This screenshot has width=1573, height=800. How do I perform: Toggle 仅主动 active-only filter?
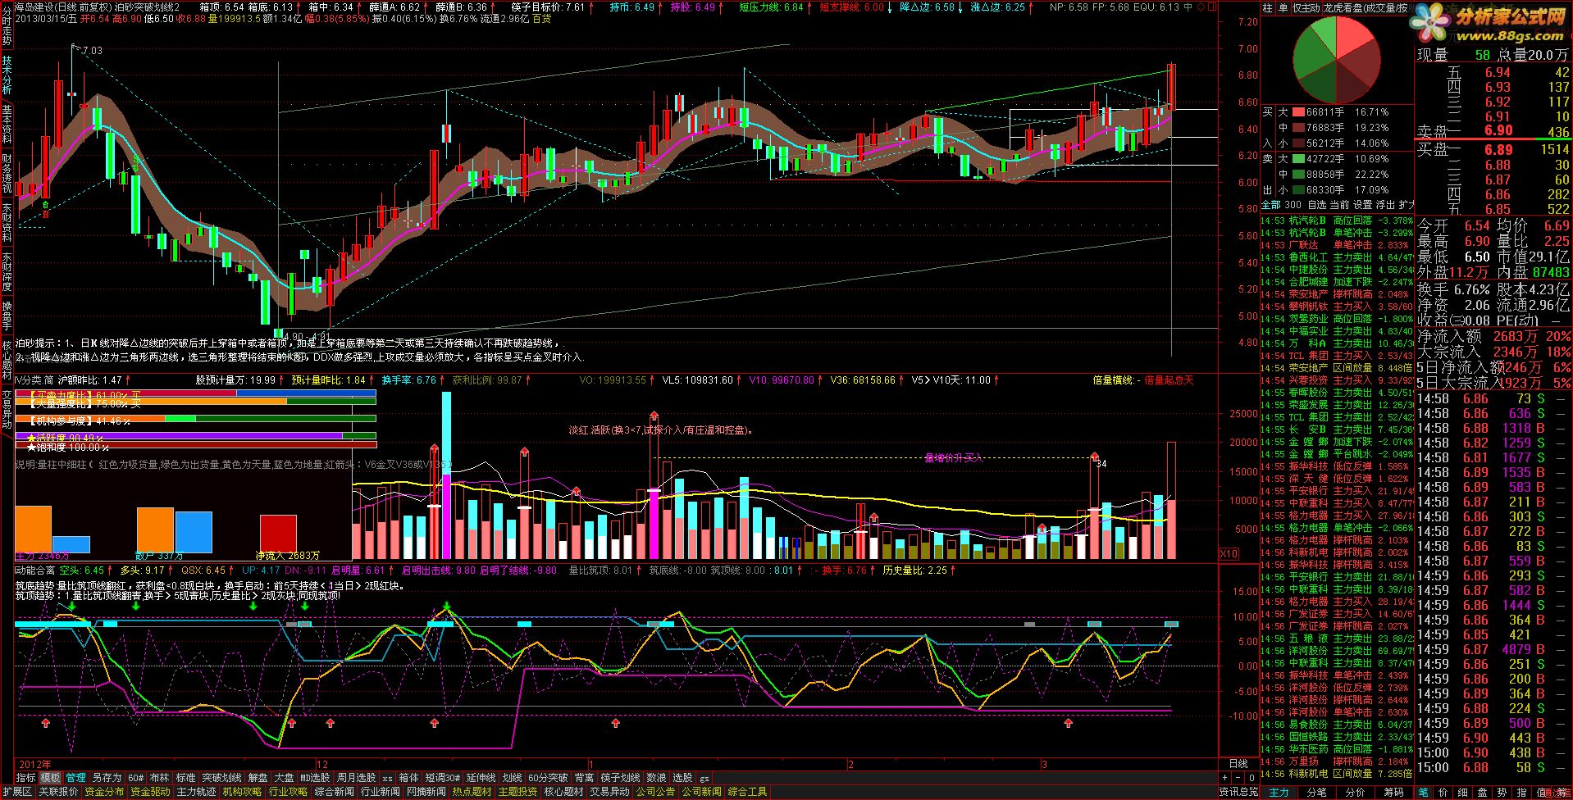click(x=1306, y=7)
